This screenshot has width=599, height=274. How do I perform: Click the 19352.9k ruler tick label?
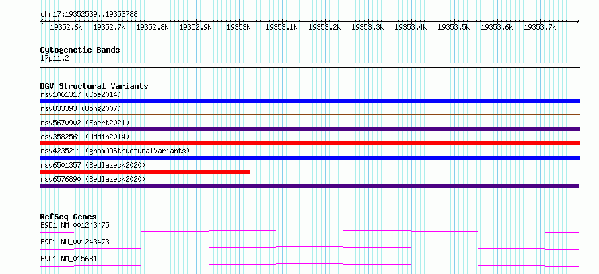click(x=195, y=28)
